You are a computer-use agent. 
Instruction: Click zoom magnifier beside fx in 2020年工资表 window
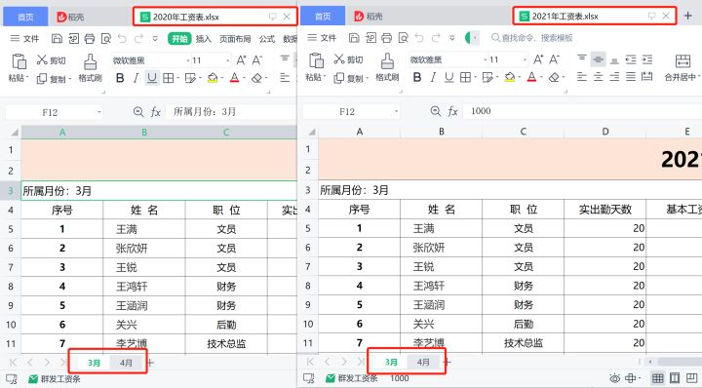[x=138, y=112]
